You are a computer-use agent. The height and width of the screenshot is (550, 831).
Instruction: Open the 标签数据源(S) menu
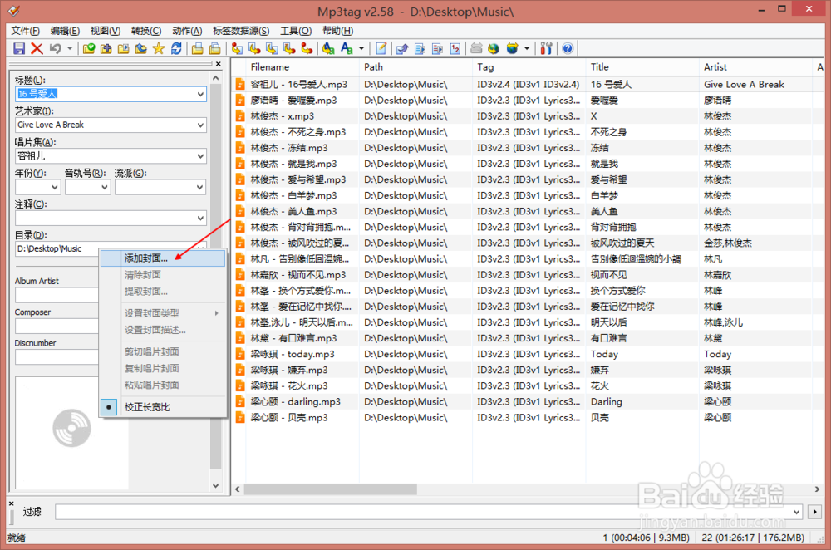(241, 31)
